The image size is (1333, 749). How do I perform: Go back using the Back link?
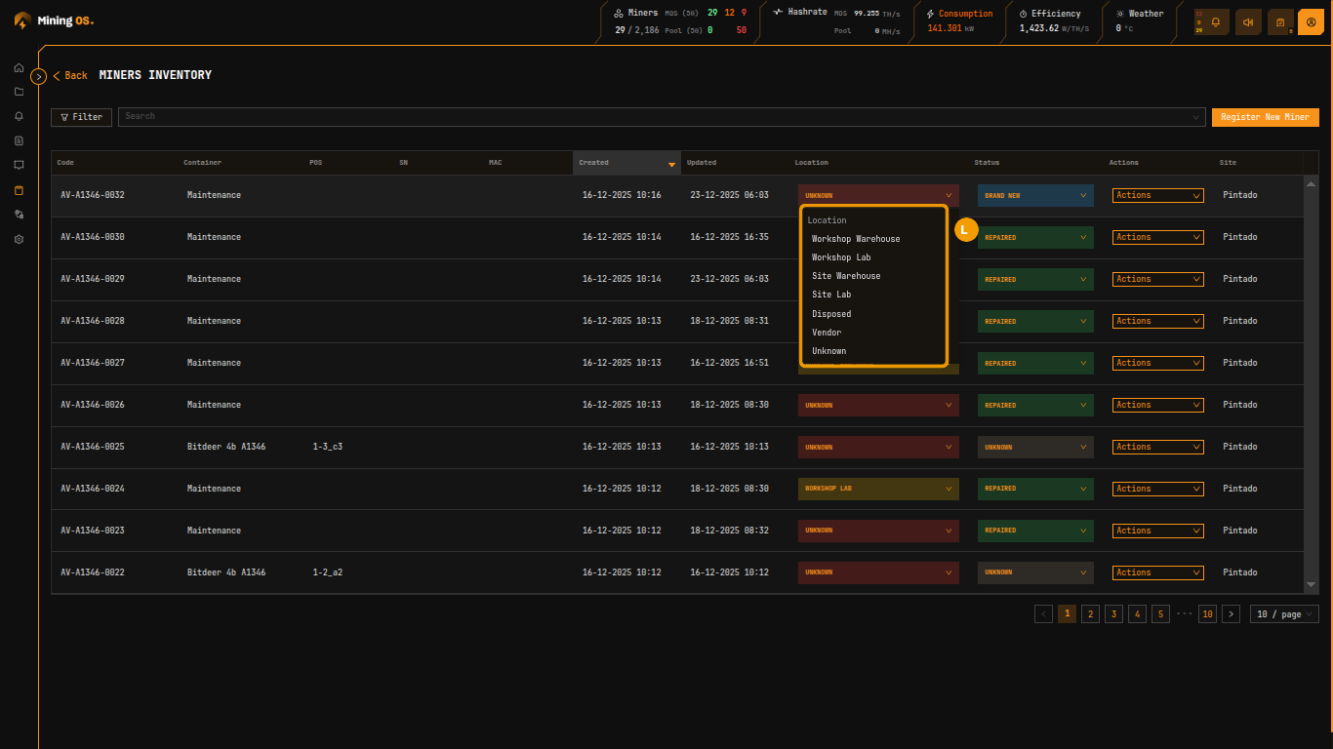pos(70,76)
